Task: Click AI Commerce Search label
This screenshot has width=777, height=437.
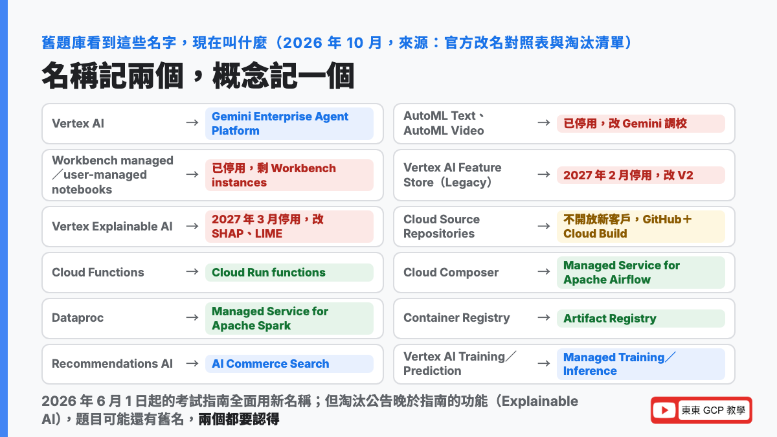Action: tap(289, 364)
